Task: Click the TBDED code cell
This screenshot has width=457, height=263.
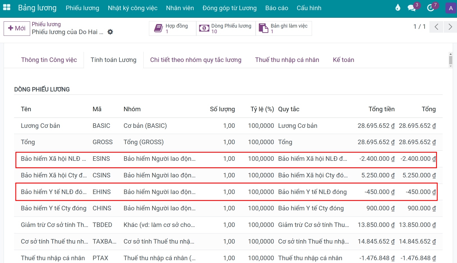Action: (102, 225)
